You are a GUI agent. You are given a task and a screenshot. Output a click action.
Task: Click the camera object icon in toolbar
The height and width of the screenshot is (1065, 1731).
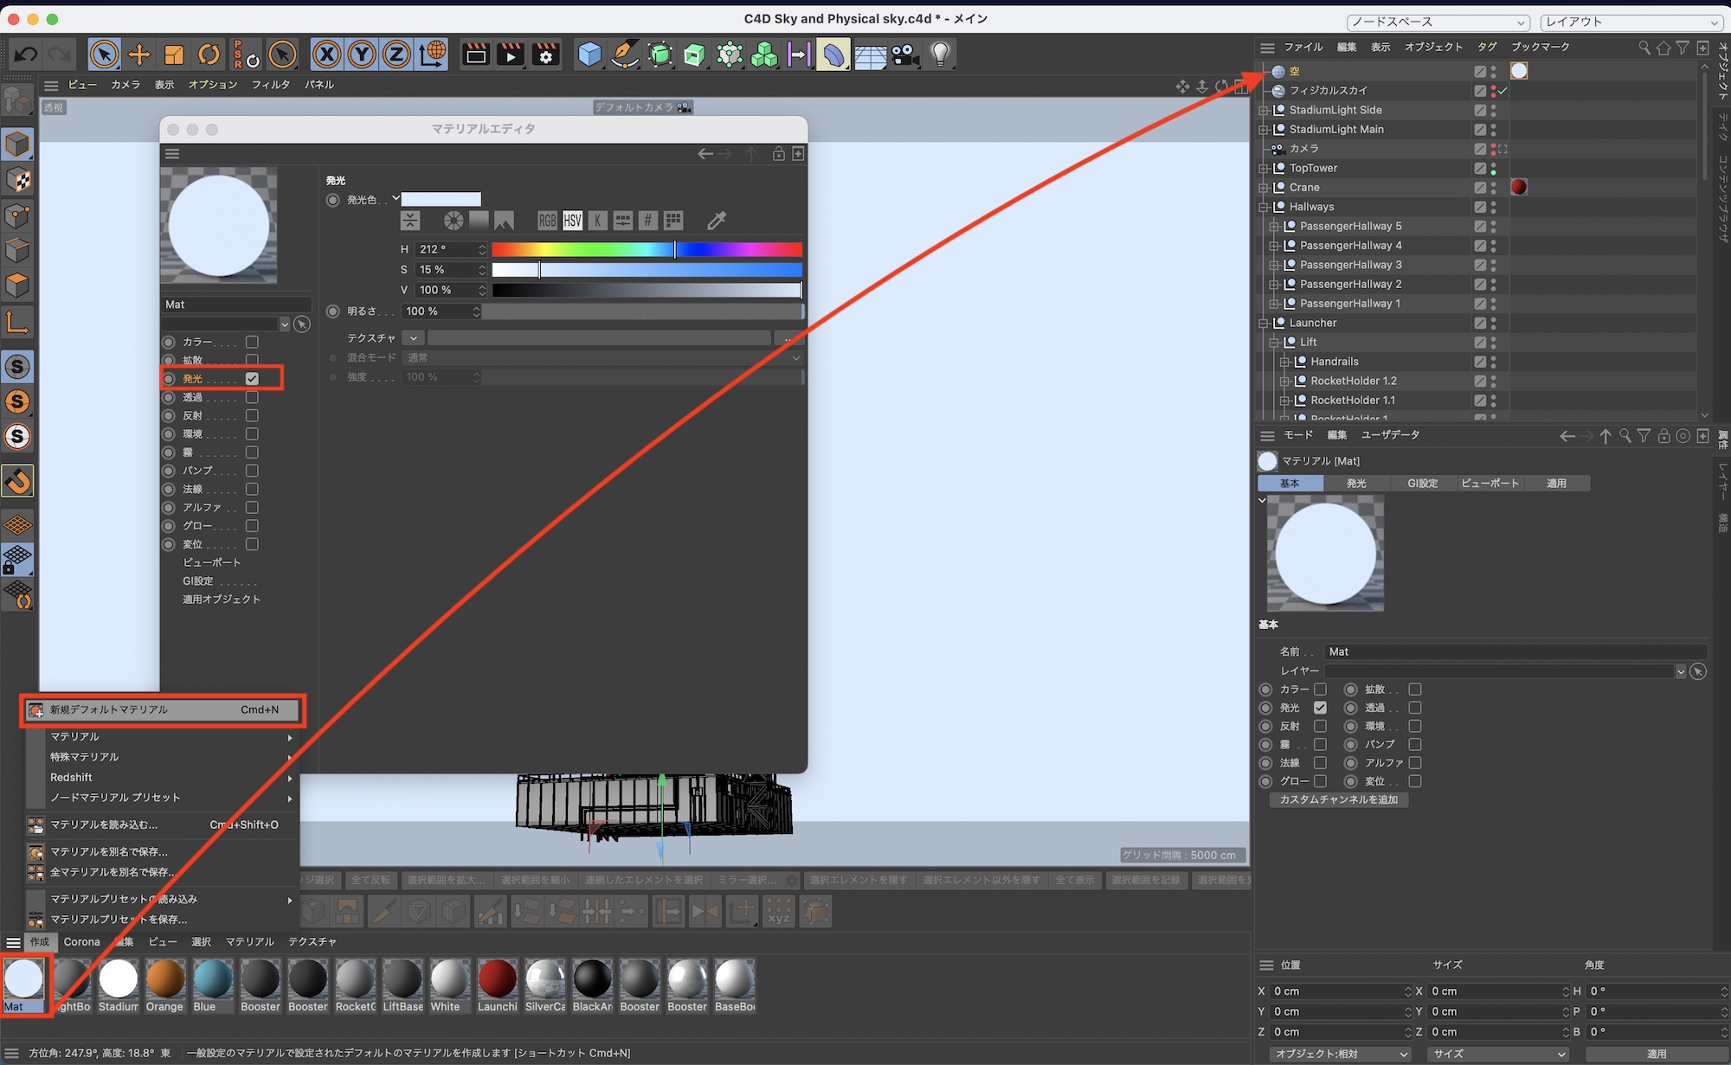pyautogui.click(x=905, y=55)
